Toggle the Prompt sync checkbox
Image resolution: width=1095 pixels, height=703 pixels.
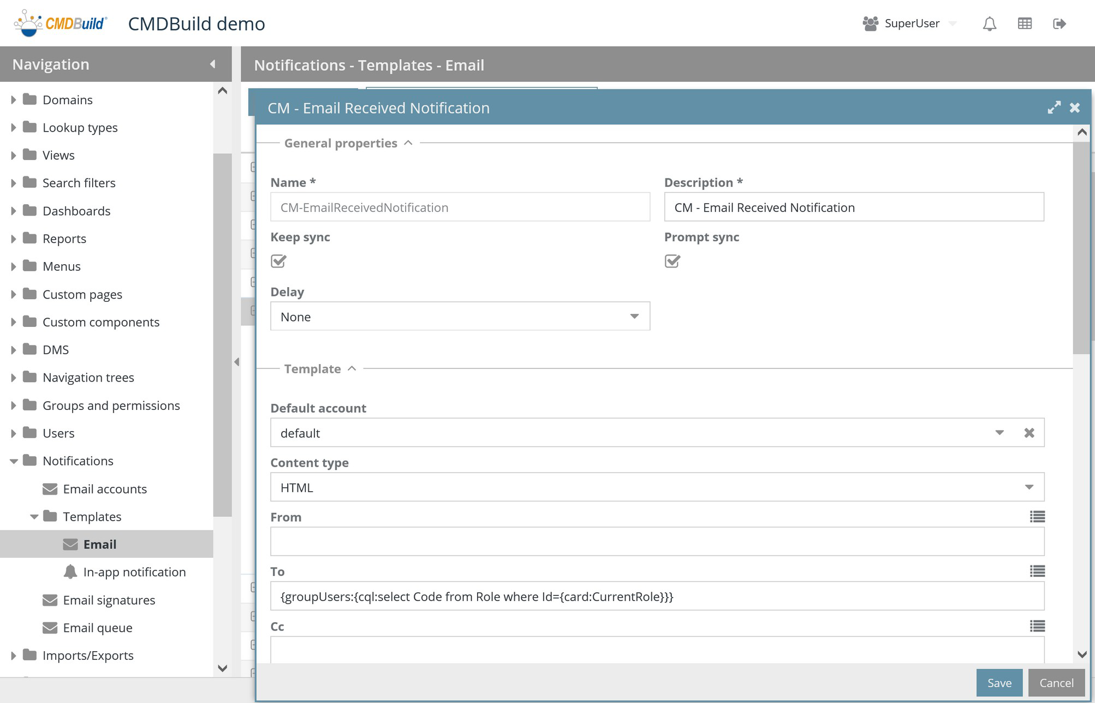[673, 261]
